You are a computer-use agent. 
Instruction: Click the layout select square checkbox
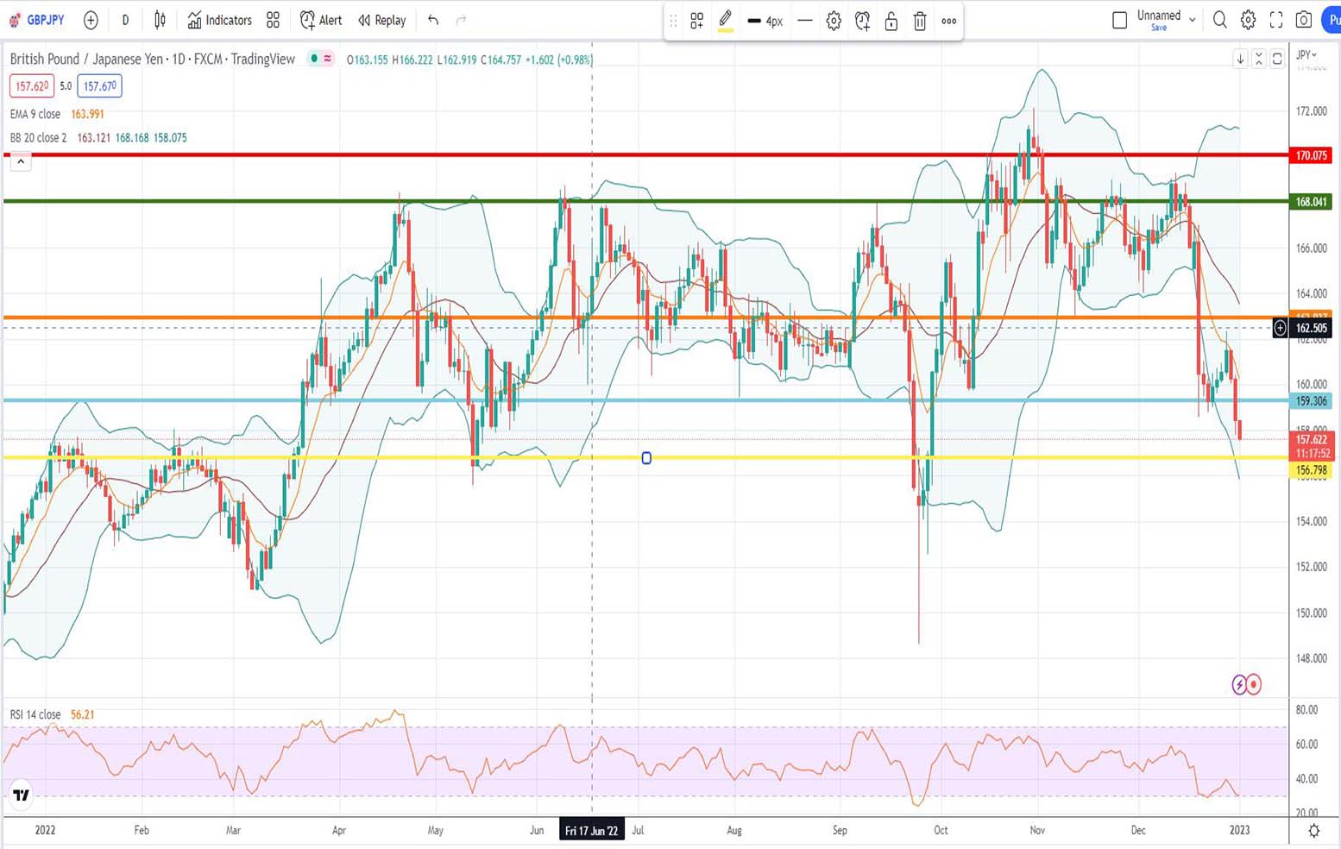(x=1119, y=20)
